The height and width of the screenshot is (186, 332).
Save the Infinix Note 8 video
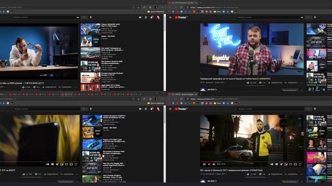point(292,83)
